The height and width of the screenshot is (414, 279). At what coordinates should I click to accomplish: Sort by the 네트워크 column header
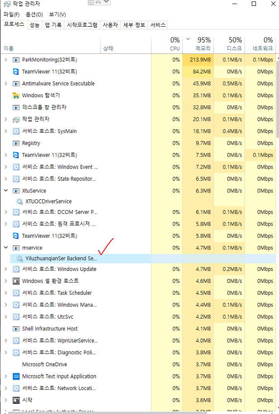pos(260,45)
